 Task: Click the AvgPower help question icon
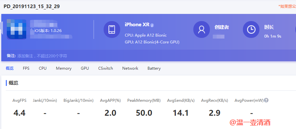pyautogui.click(x=266, y=100)
